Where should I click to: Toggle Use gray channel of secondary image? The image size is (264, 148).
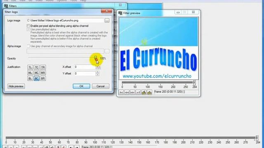click(x=28, y=46)
